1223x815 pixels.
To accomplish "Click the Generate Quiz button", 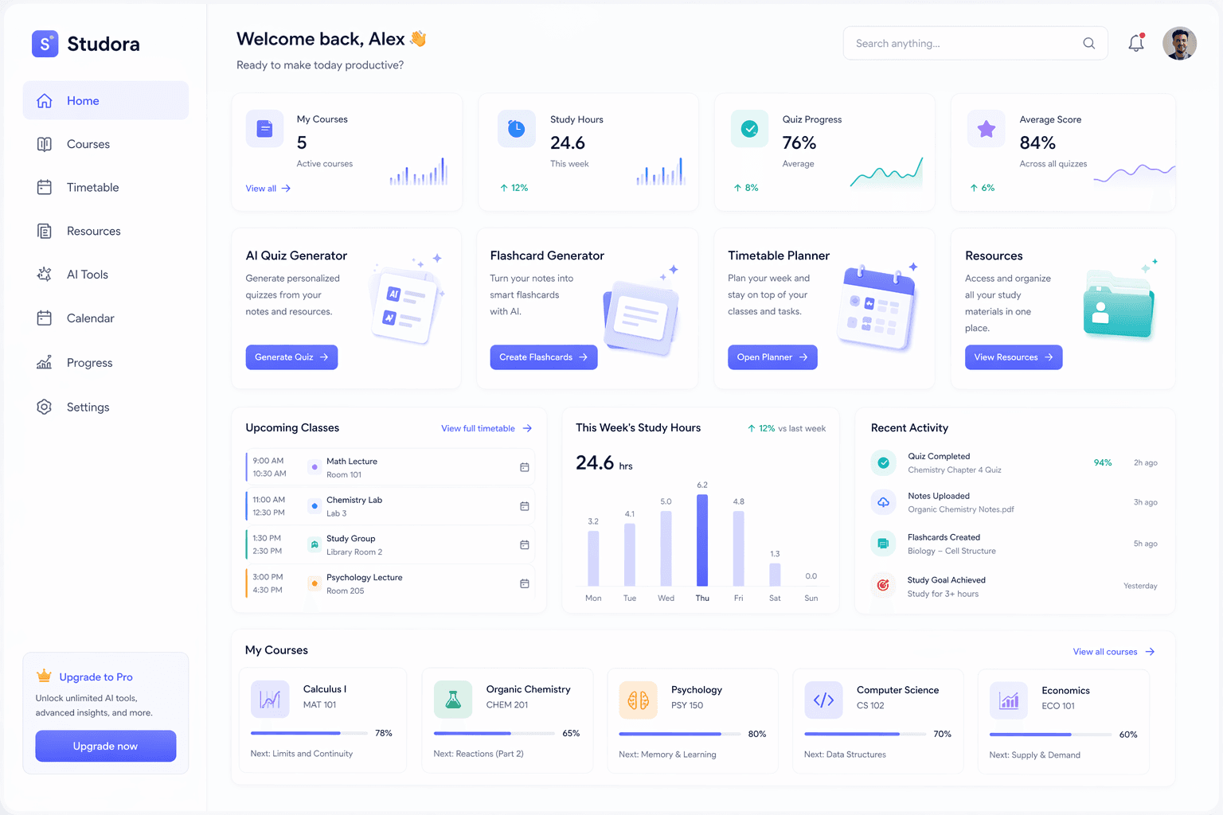I will (x=291, y=357).
